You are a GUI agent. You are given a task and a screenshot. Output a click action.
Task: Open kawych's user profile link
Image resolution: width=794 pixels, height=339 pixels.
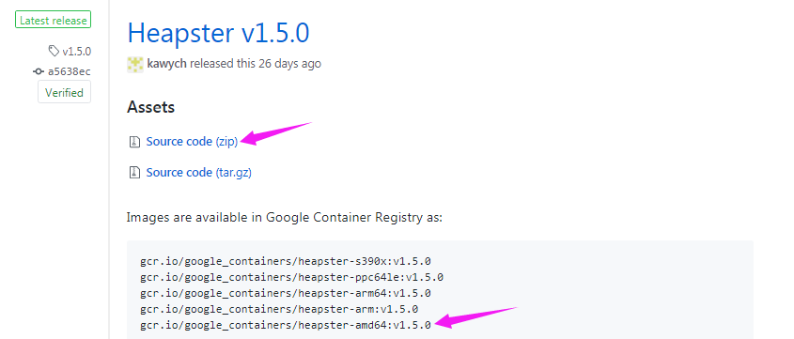coord(166,64)
